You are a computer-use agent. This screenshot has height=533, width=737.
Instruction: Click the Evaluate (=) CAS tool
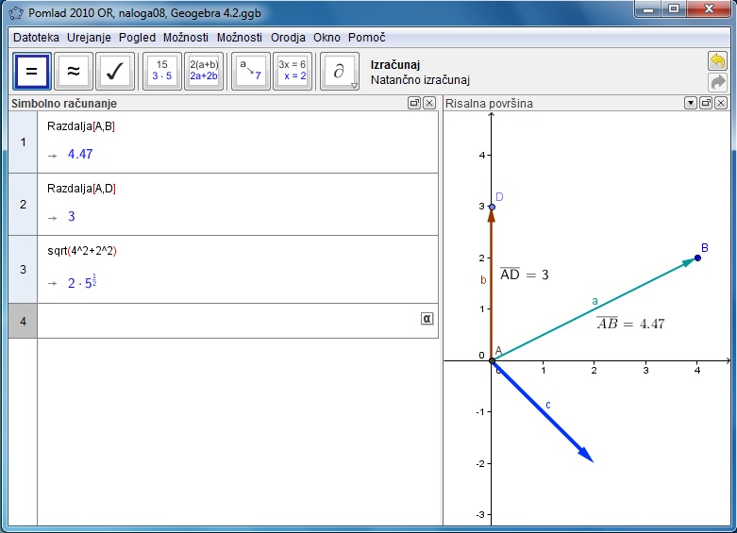[x=31, y=72]
